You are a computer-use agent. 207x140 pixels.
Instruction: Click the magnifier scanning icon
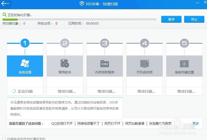point(5,15)
